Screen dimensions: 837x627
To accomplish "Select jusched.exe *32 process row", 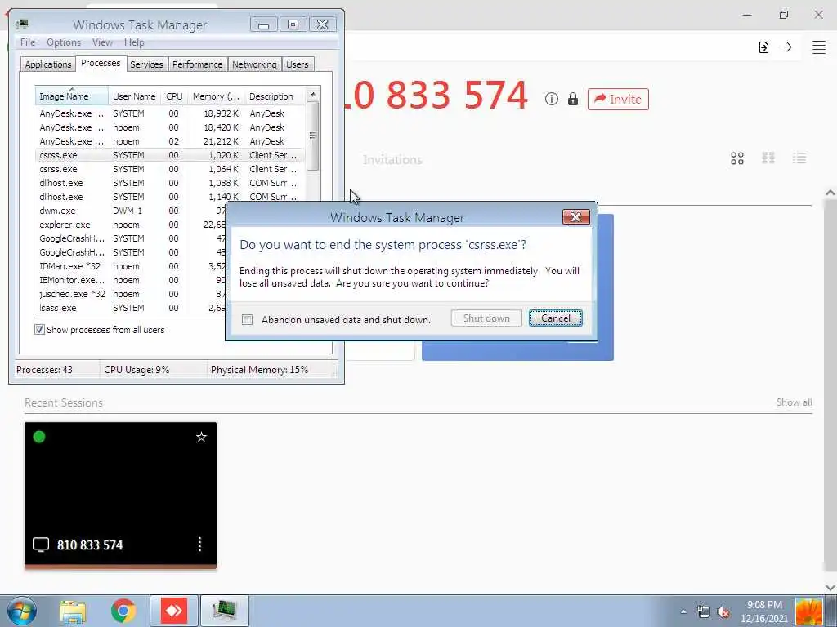I will [131, 294].
